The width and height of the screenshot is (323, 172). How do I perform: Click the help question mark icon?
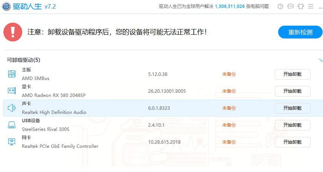tap(280, 6)
